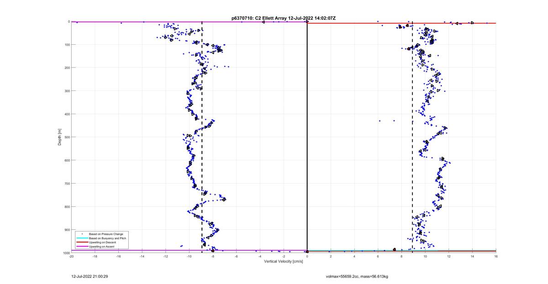Click depth-axis tick label "800"
Image resolution: width=548 pixels, height=284 pixels.
point(67,206)
